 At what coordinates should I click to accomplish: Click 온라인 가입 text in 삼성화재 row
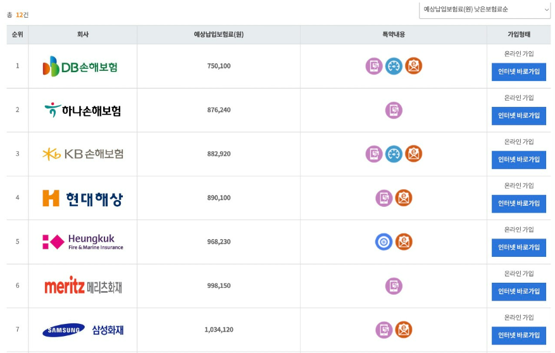coord(519,318)
